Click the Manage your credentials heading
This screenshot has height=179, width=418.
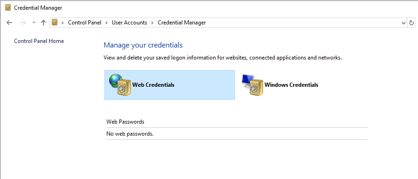coord(143,45)
